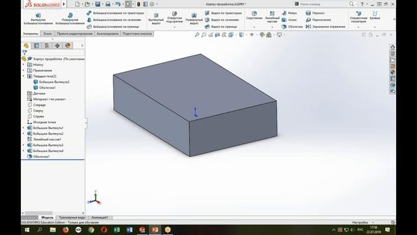Image resolution: width=417 pixels, height=235 pixels.
Task: Select the Повернутый вырез tool
Action: coord(194,19)
